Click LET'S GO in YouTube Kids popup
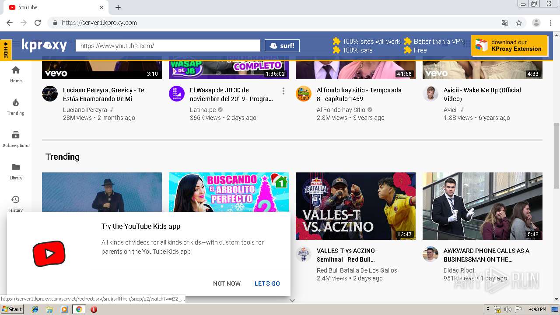 (267, 283)
